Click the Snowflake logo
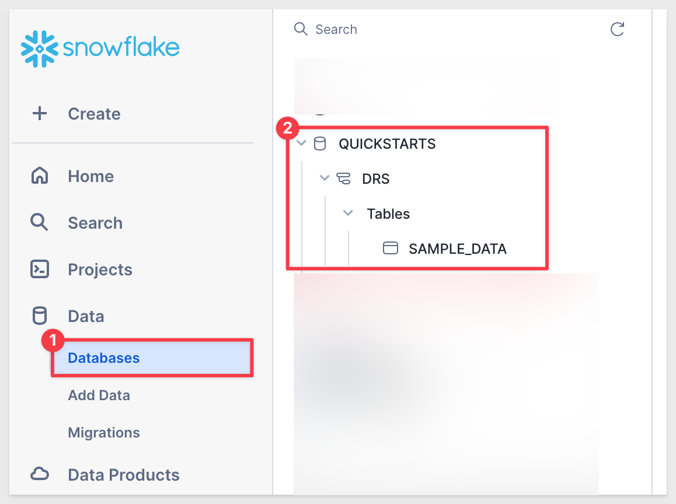Screen dimensions: 676x504 pos(100,48)
